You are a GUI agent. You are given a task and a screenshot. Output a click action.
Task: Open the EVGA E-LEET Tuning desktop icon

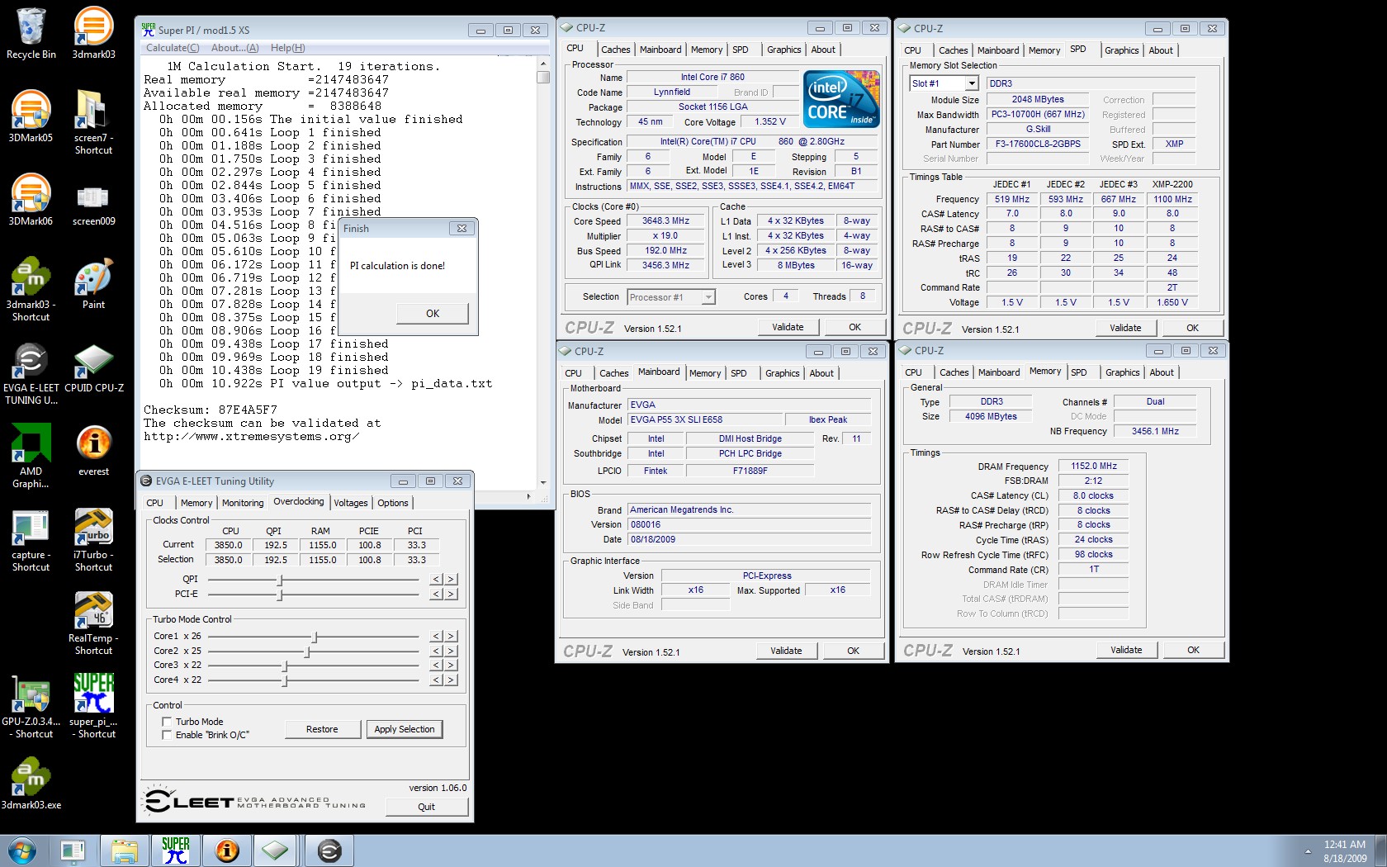pyautogui.click(x=31, y=372)
